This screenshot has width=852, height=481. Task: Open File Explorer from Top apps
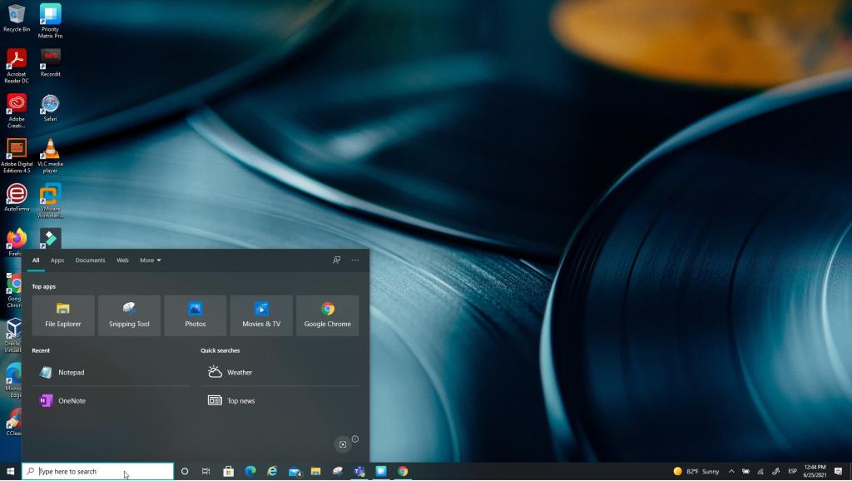click(63, 315)
